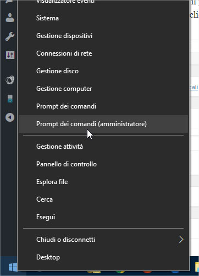
Task: Open Gestione computer
Action: 103,89
